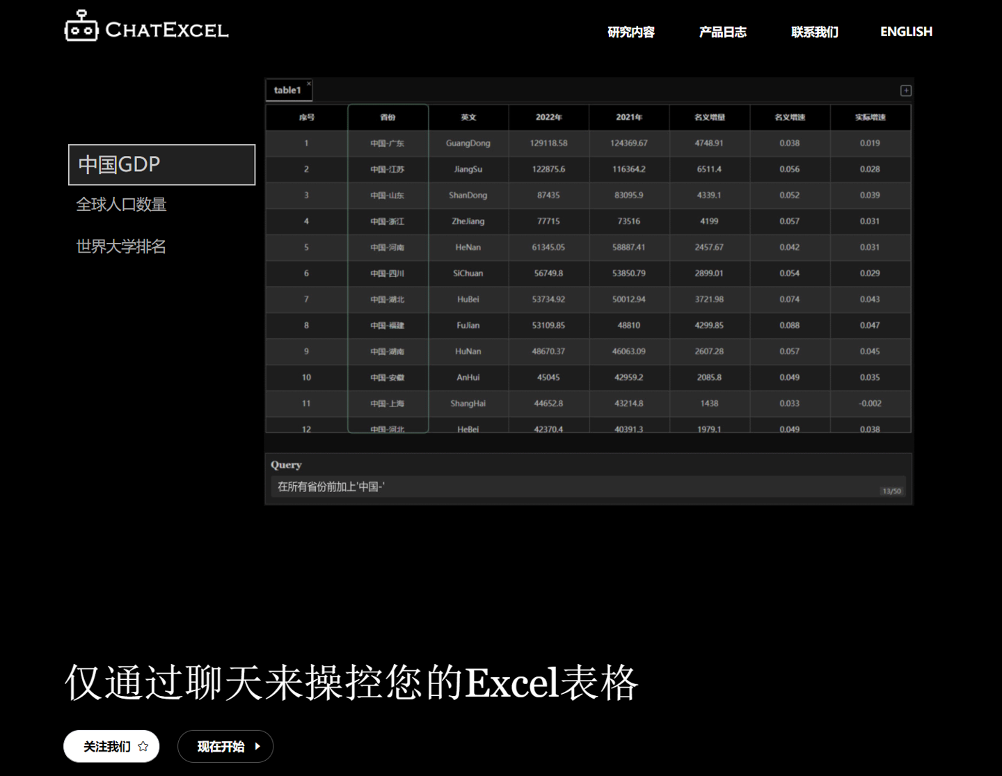Open the 研究内容 navigation menu
Screen dimensions: 1002x776
click(631, 31)
